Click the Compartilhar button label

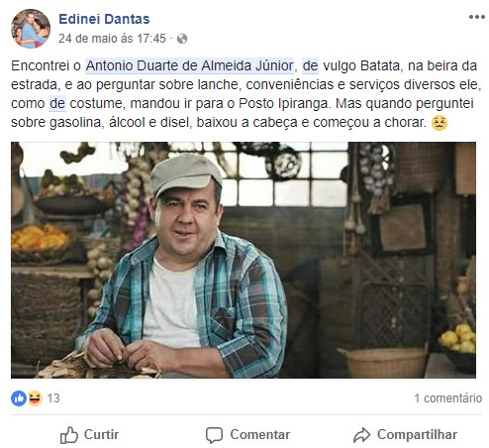(x=417, y=434)
